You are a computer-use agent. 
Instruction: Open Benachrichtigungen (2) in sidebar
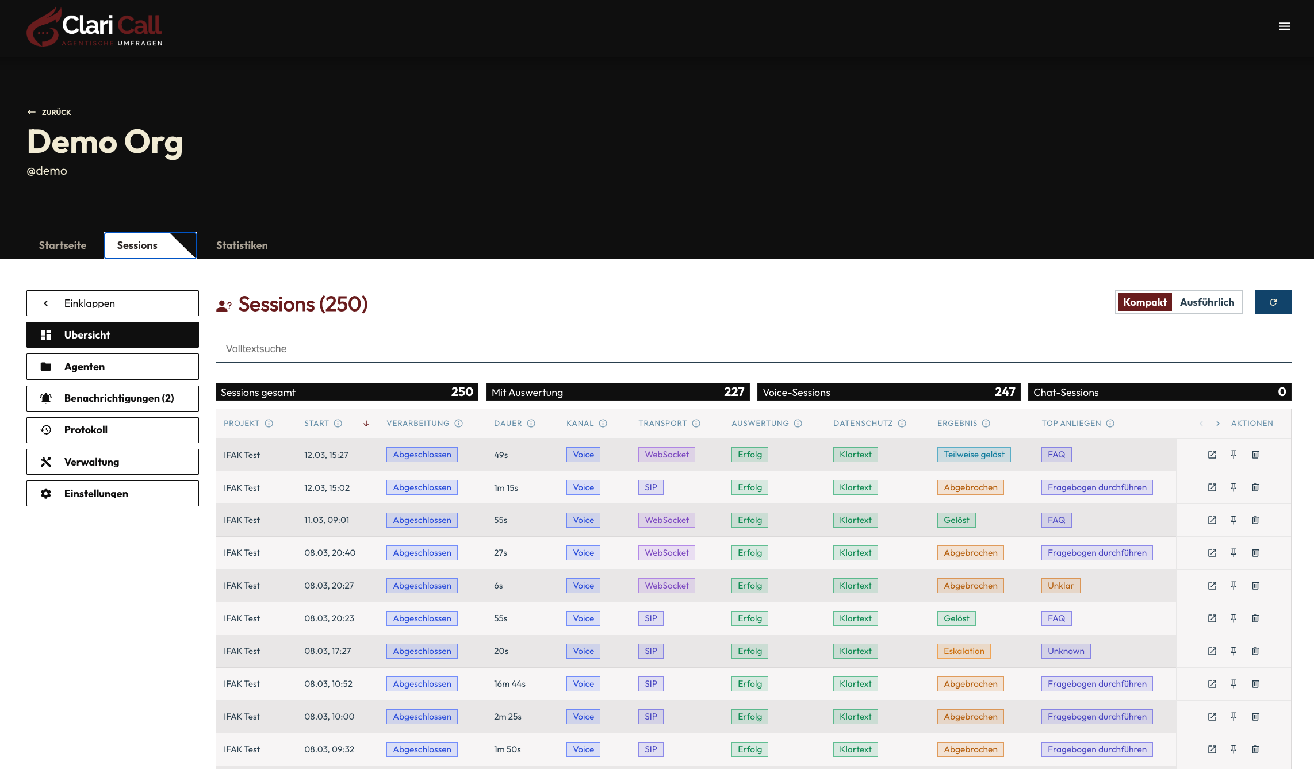point(113,398)
